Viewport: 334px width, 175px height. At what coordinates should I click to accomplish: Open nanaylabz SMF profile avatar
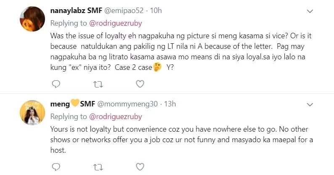pyautogui.click(x=32, y=19)
